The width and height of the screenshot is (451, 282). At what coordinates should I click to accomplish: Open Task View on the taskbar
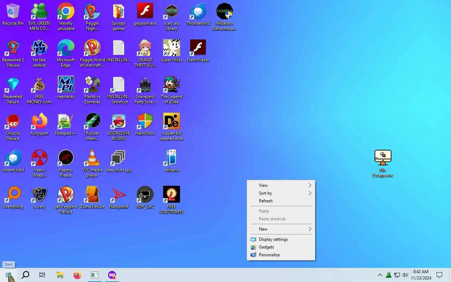[42, 275]
